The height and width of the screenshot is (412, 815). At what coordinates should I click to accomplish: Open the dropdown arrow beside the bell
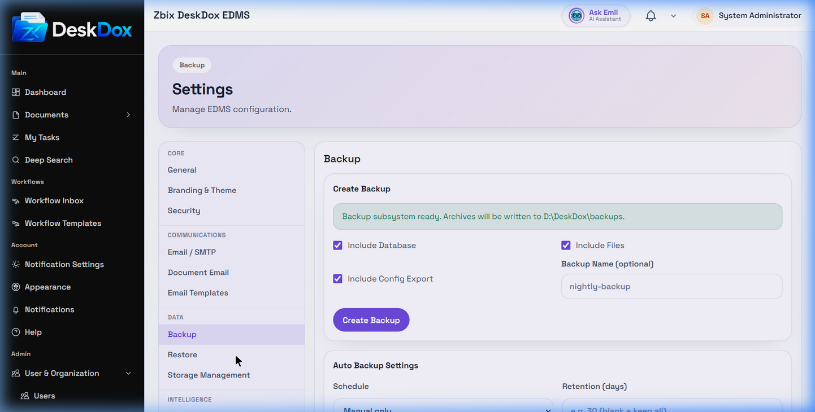[x=673, y=16]
